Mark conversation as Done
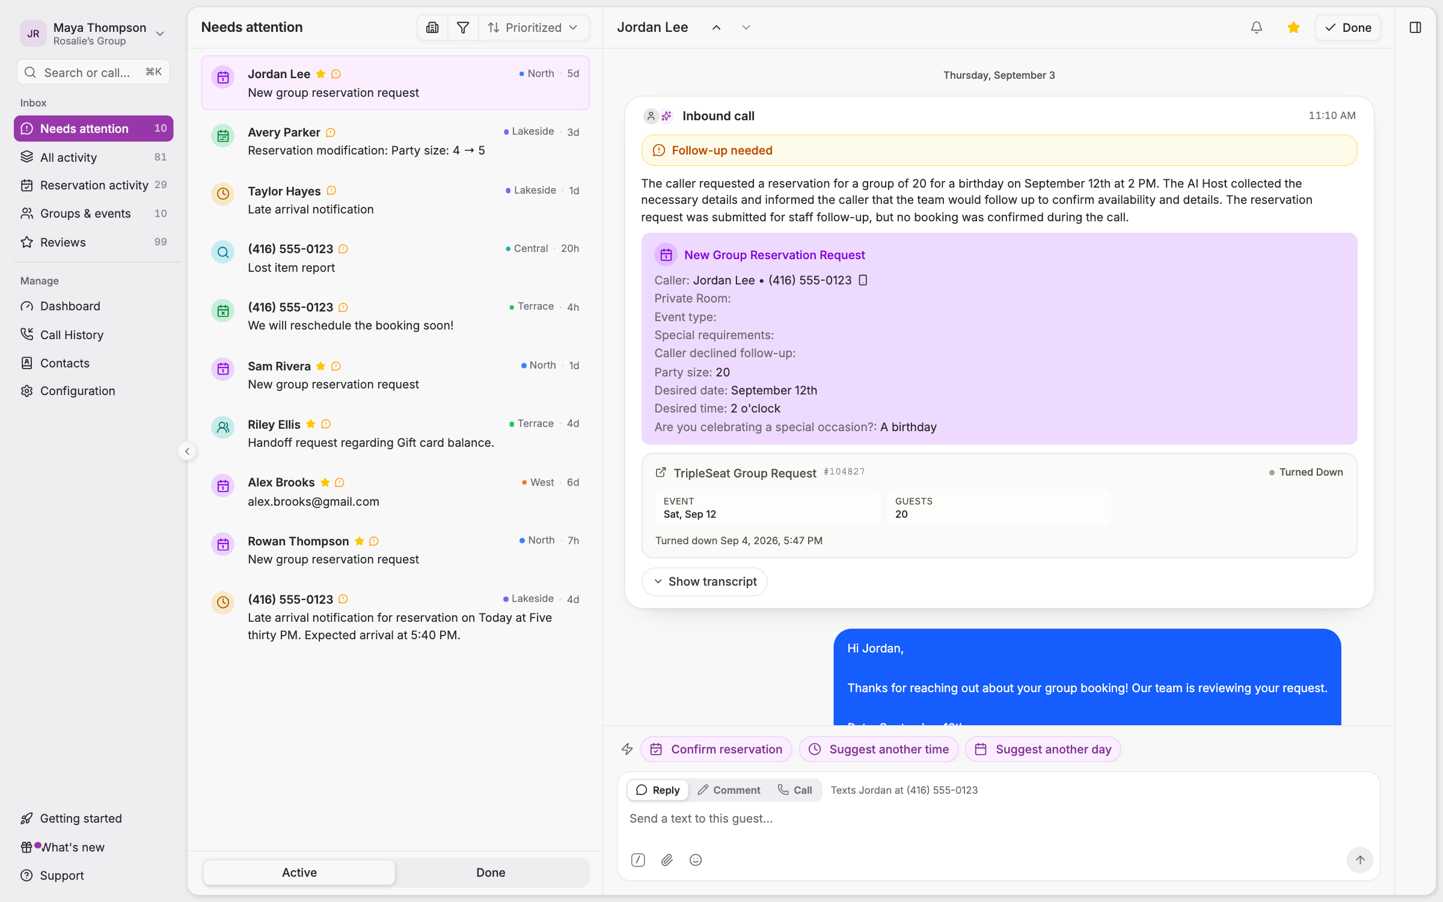 (x=1347, y=28)
